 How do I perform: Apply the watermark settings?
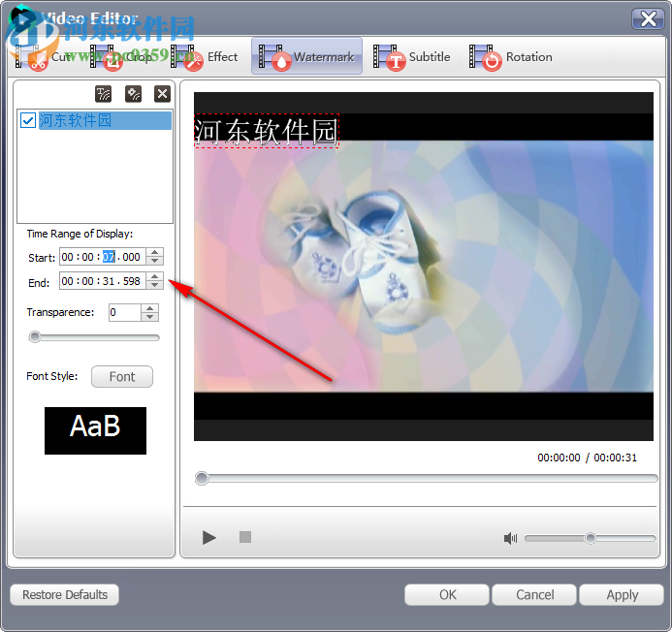(x=622, y=595)
